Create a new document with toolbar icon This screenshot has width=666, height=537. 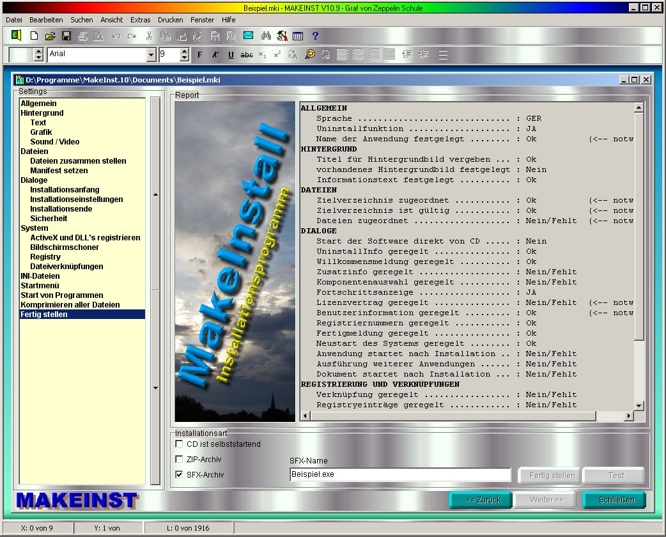click(x=34, y=36)
